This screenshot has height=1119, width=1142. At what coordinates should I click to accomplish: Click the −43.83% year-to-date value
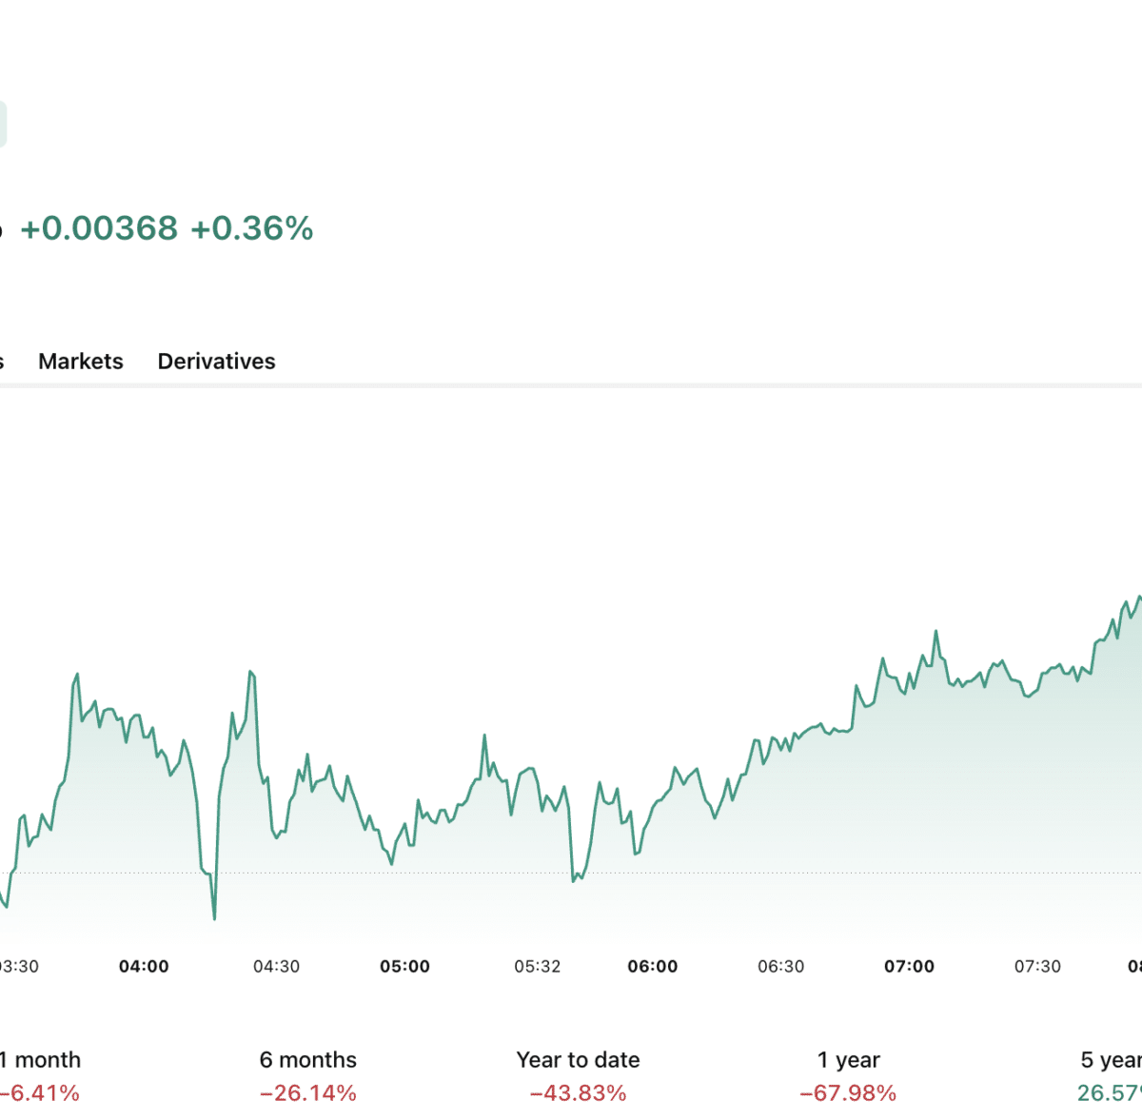[x=578, y=1093]
